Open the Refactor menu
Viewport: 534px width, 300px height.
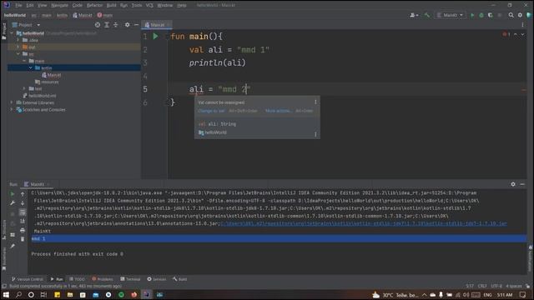[x=94, y=5]
